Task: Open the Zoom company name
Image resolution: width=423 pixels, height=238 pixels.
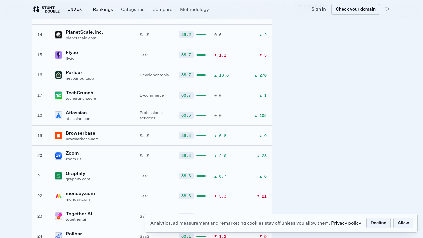Action: (x=72, y=153)
